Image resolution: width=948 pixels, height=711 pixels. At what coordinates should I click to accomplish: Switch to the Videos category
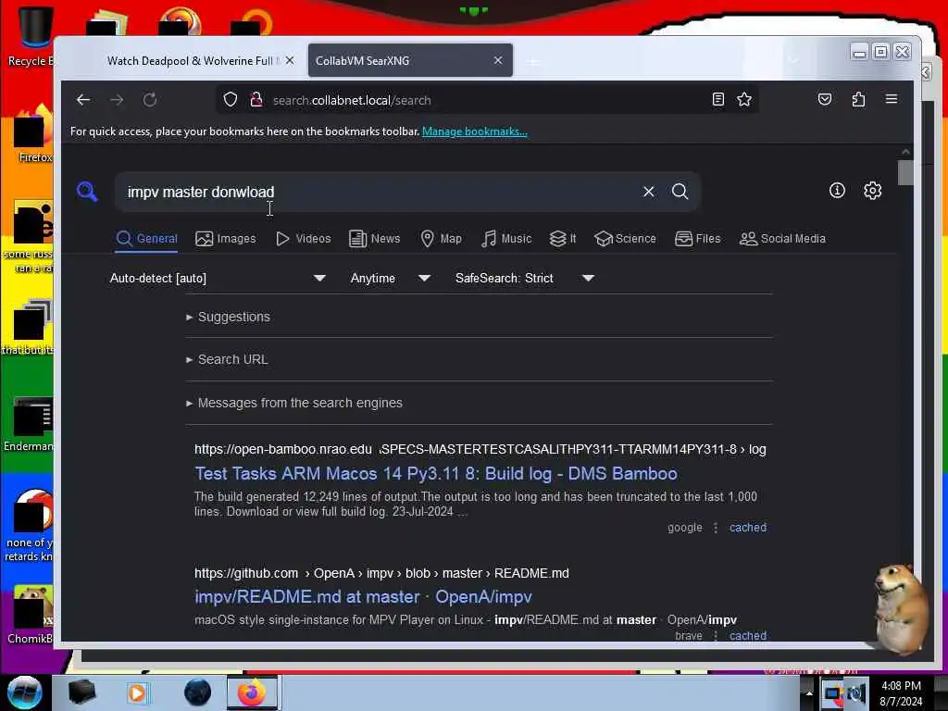click(x=304, y=239)
